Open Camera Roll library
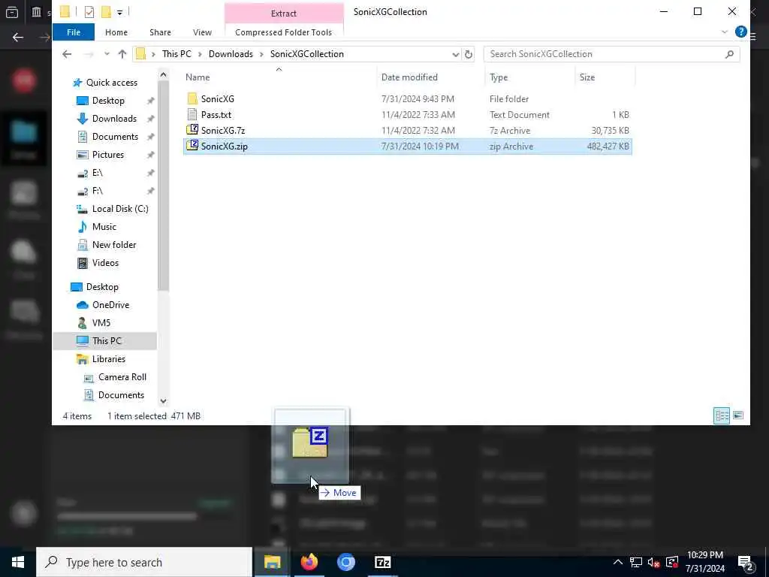Image resolution: width=769 pixels, height=577 pixels. click(122, 377)
